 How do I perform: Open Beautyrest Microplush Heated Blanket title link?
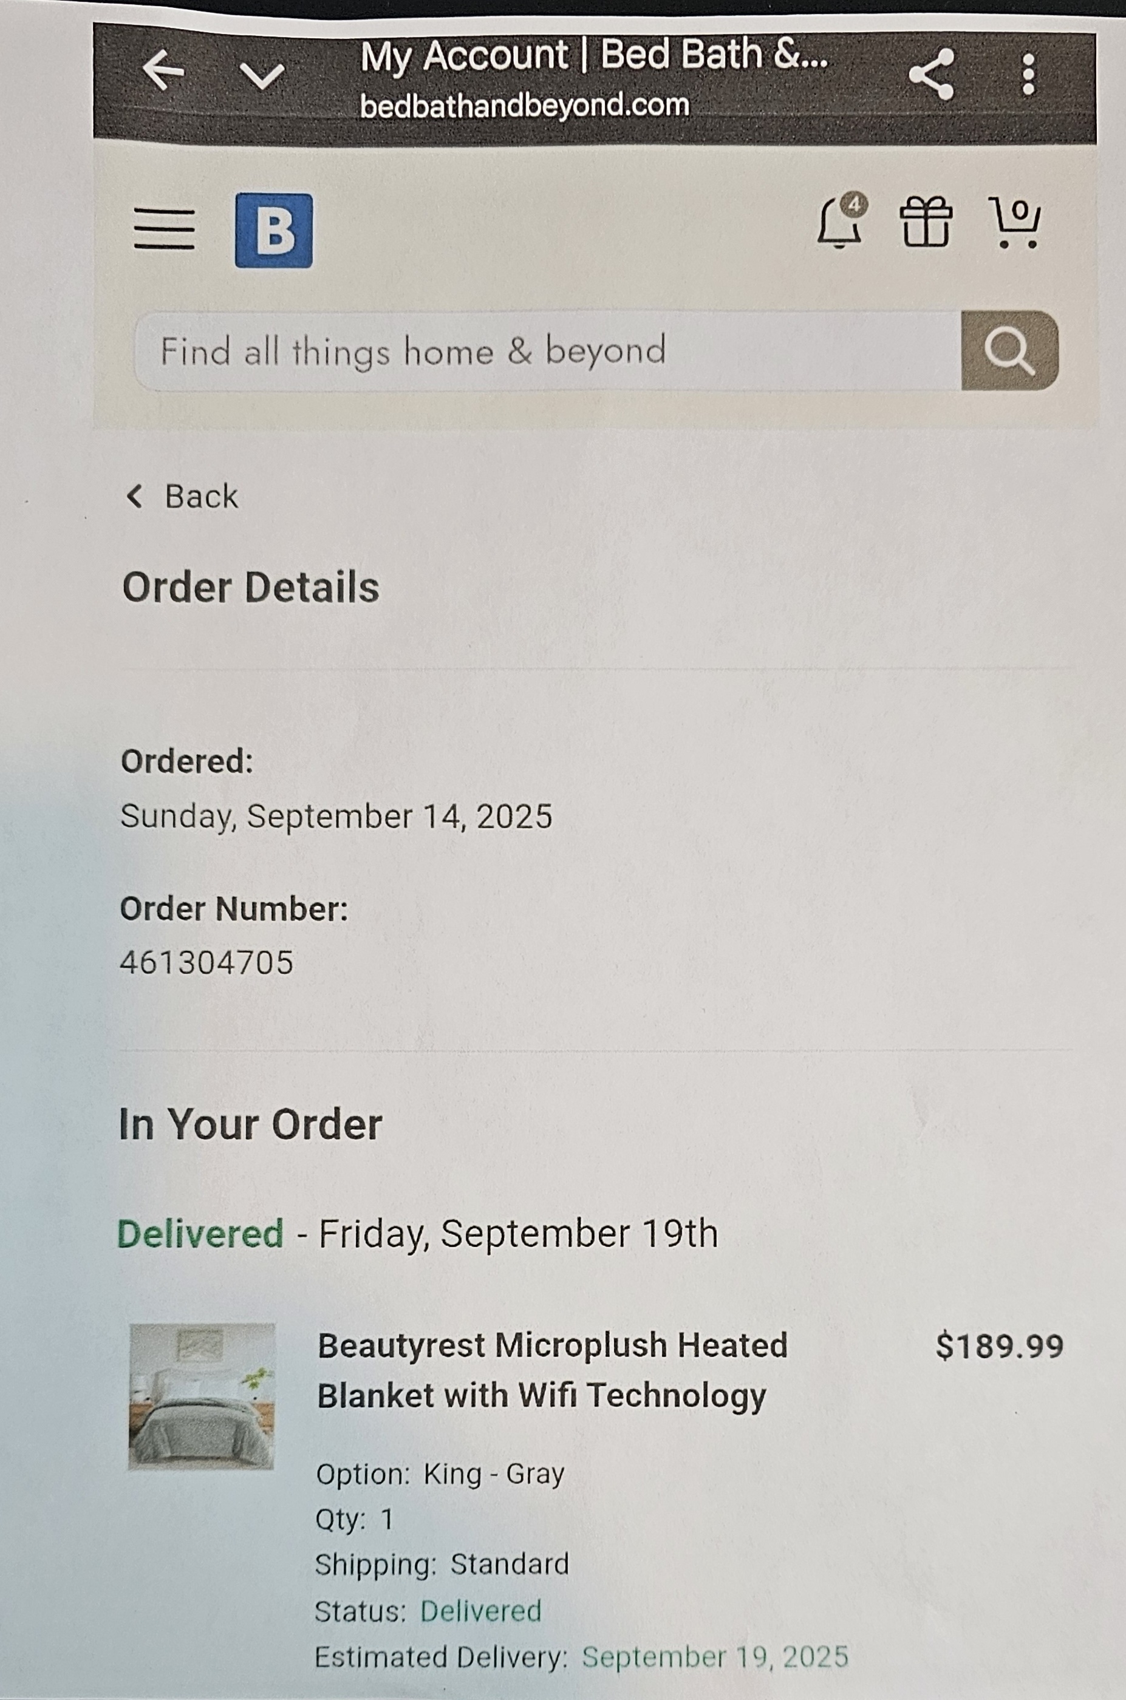[x=552, y=1370]
